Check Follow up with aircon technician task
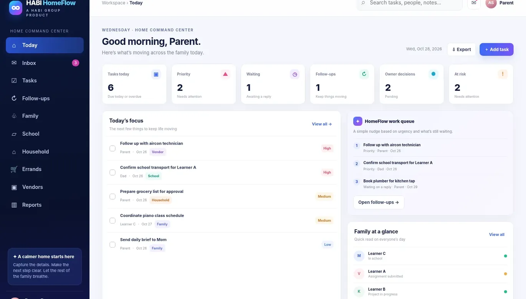The width and height of the screenshot is (526, 299). [x=112, y=148]
